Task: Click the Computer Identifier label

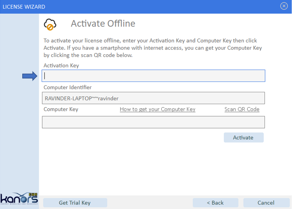Action: 68,88
